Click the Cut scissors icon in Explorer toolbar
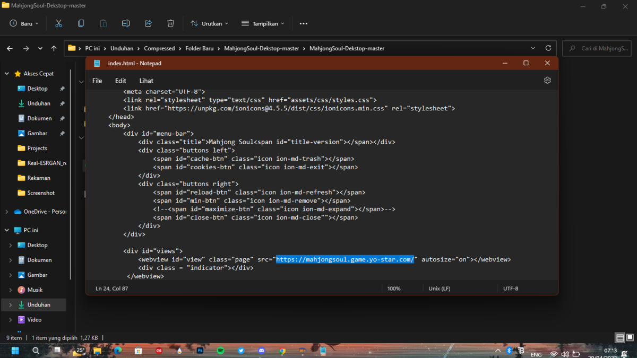 click(x=58, y=23)
